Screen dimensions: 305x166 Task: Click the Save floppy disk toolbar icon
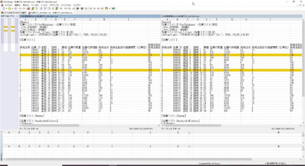tap(15, 9)
